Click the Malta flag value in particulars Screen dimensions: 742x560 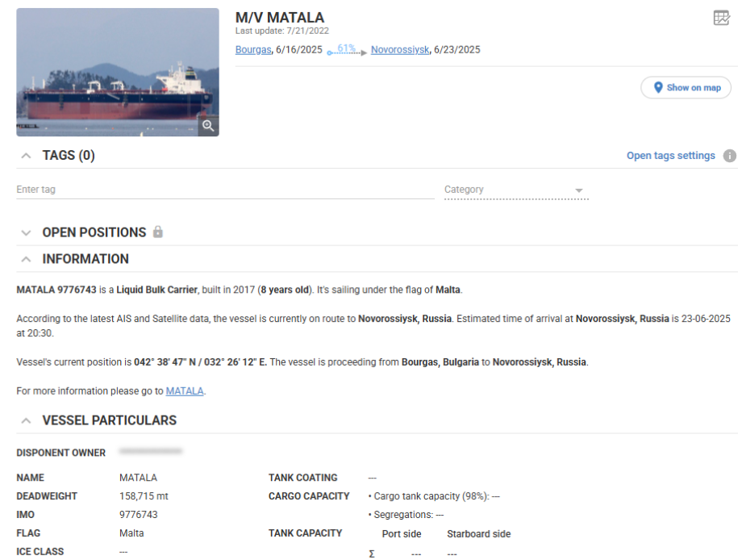[x=131, y=533]
